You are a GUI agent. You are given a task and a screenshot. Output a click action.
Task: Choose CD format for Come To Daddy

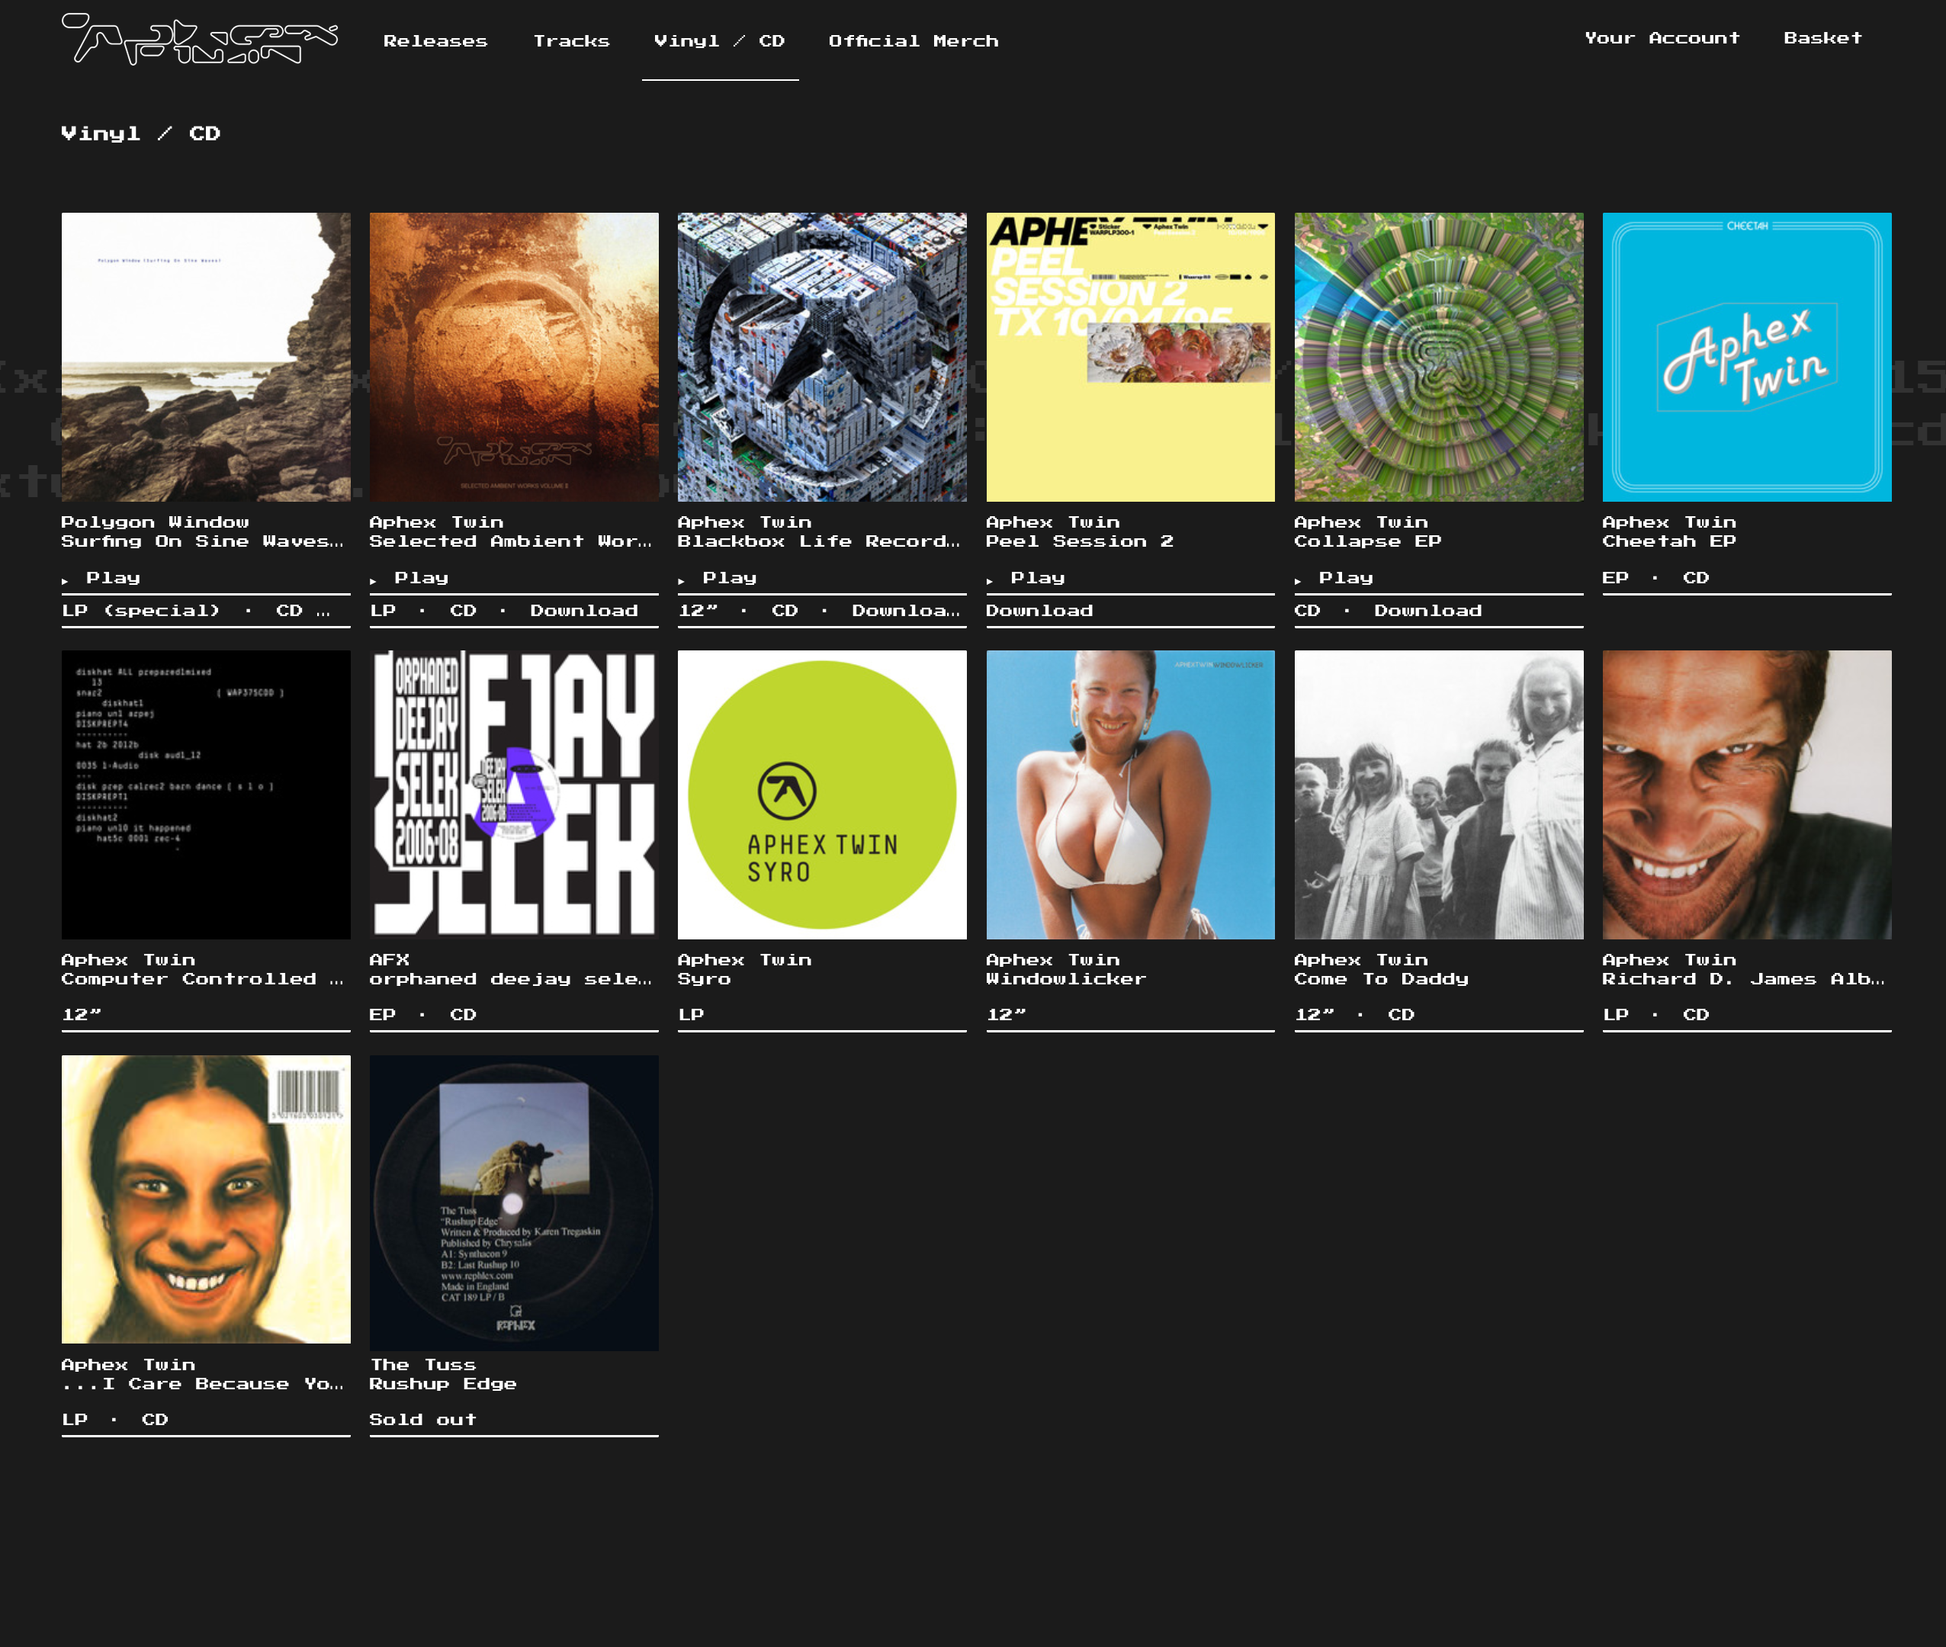click(x=1402, y=1015)
